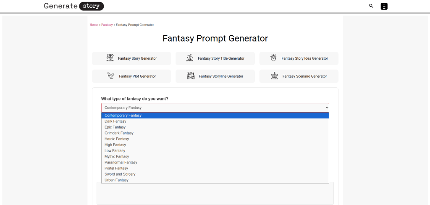This screenshot has height=205, width=430.
Task: Click the text area below the dropdown list
Action: point(215,194)
